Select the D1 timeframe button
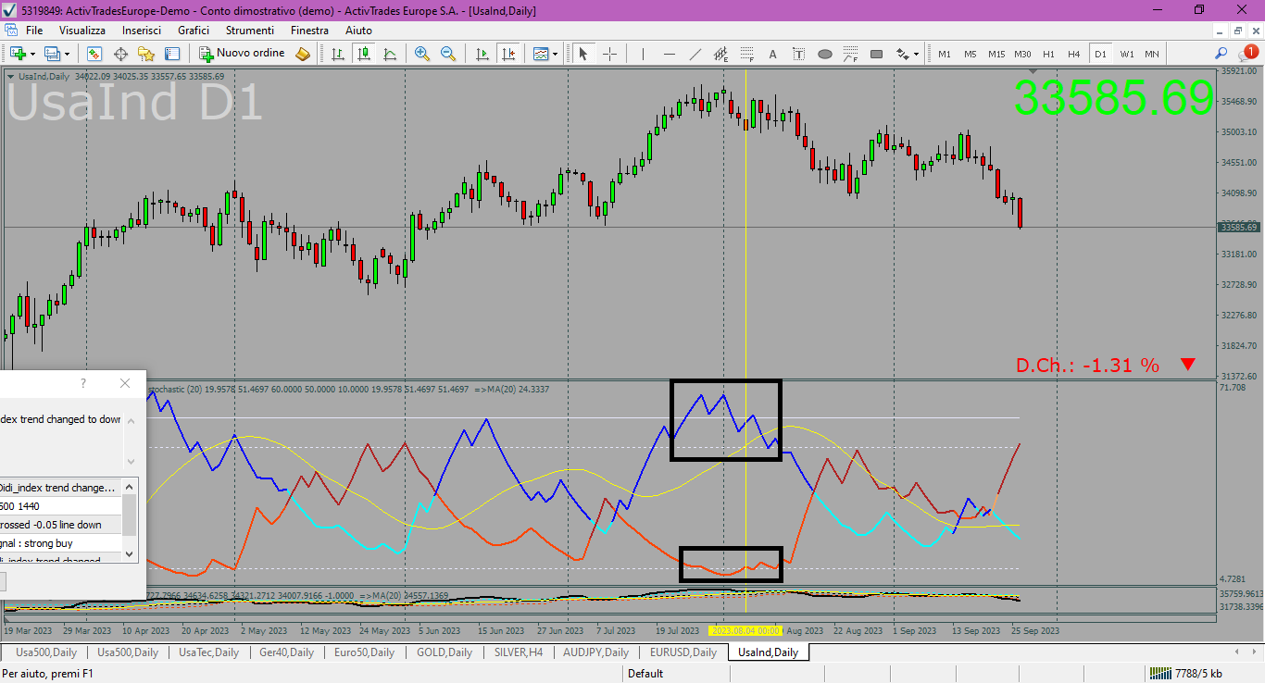This screenshot has height=683, width=1265. coord(1100,54)
